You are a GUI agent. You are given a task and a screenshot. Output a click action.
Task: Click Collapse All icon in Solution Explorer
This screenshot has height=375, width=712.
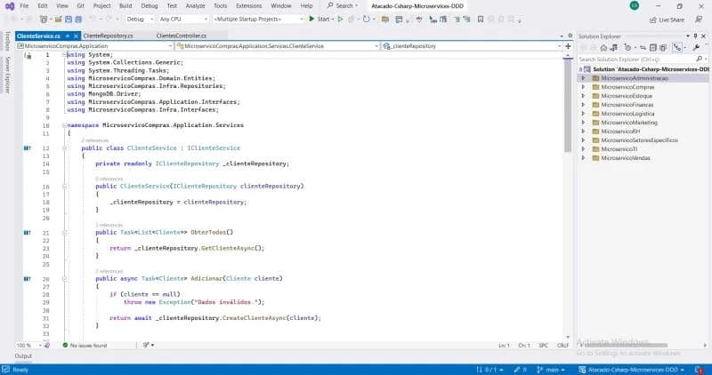point(653,48)
